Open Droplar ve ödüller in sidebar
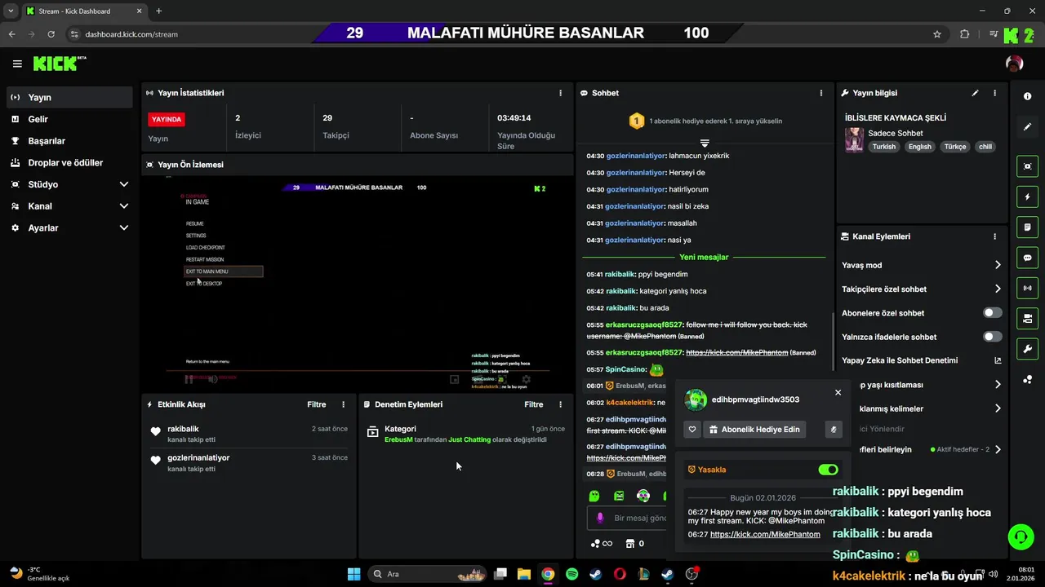Viewport: 1045px width, 587px height. tap(69, 163)
